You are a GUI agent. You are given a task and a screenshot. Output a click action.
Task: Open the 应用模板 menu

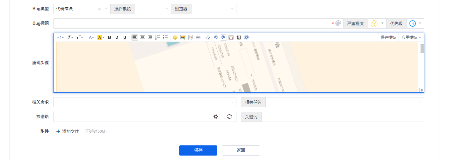(411, 37)
